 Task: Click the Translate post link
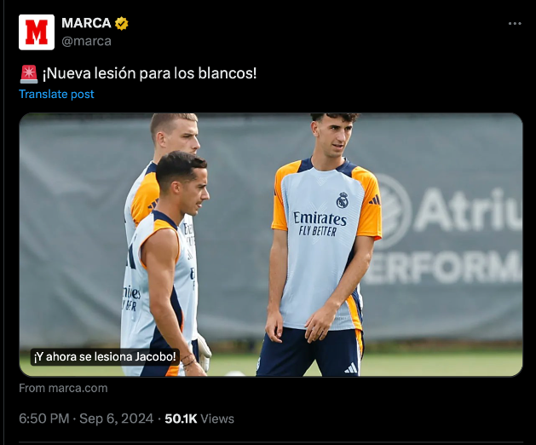56,94
